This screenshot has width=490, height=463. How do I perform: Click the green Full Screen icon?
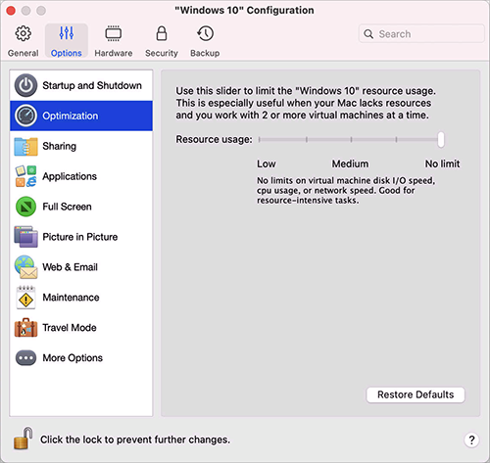click(x=25, y=207)
